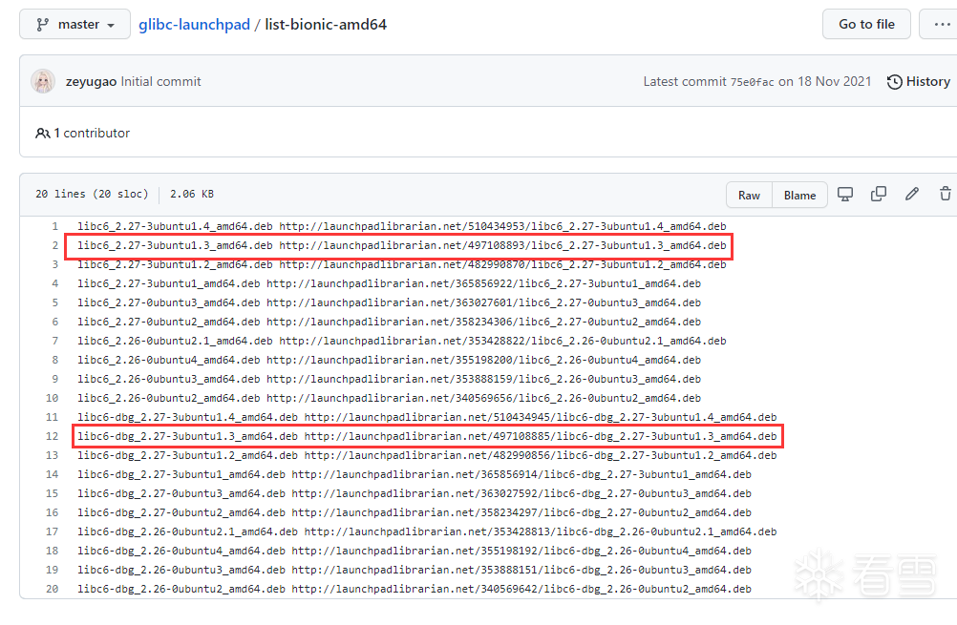Open the Initial commit message link
The image size is (957, 625).
(x=160, y=81)
